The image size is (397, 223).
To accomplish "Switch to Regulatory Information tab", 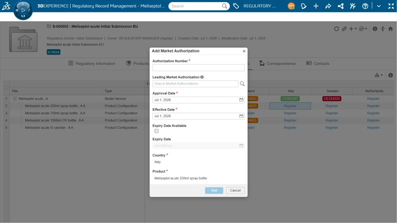I will coord(92,63).
